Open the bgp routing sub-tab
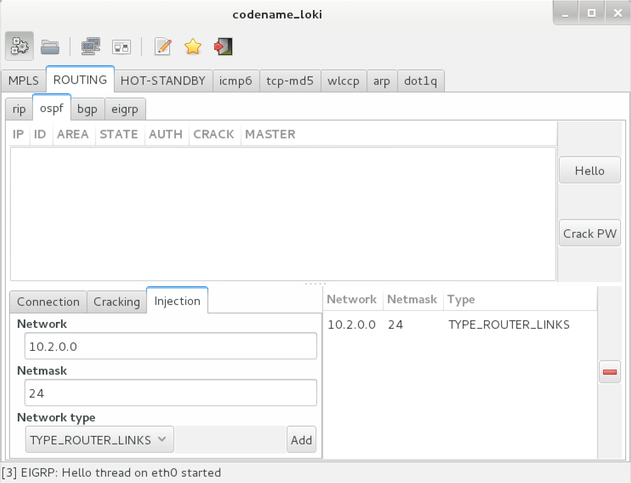The width and height of the screenshot is (631, 483). coord(87,109)
